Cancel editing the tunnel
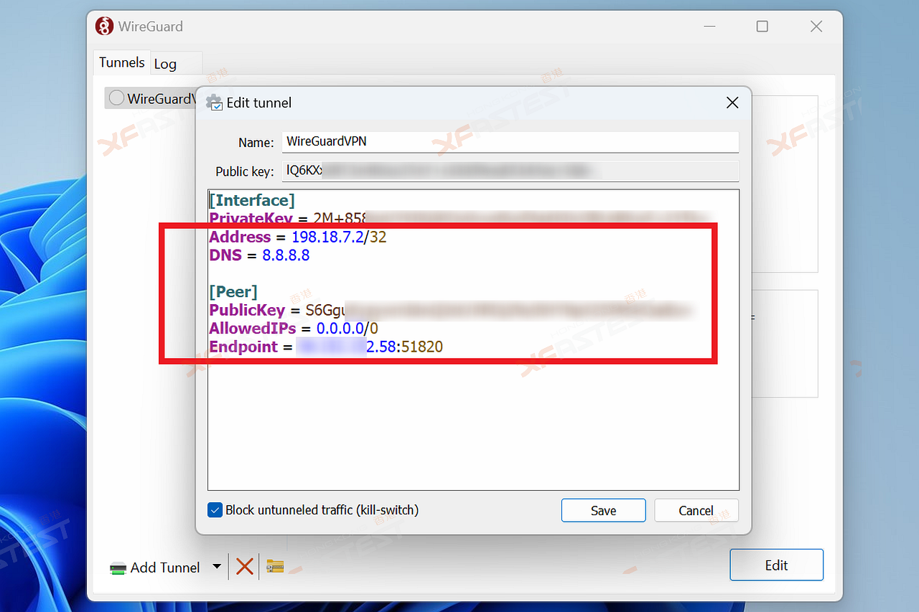This screenshot has width=919, height=612. 696,510
